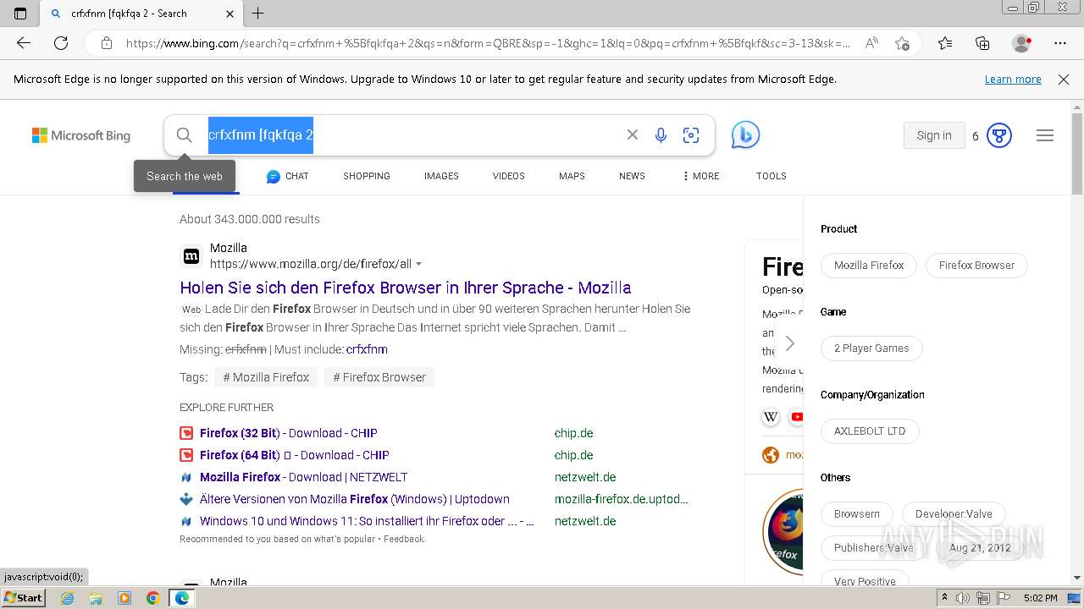
Task: Open Windows 10 und Windows 11 link
Action: click(x=367, y=521)
